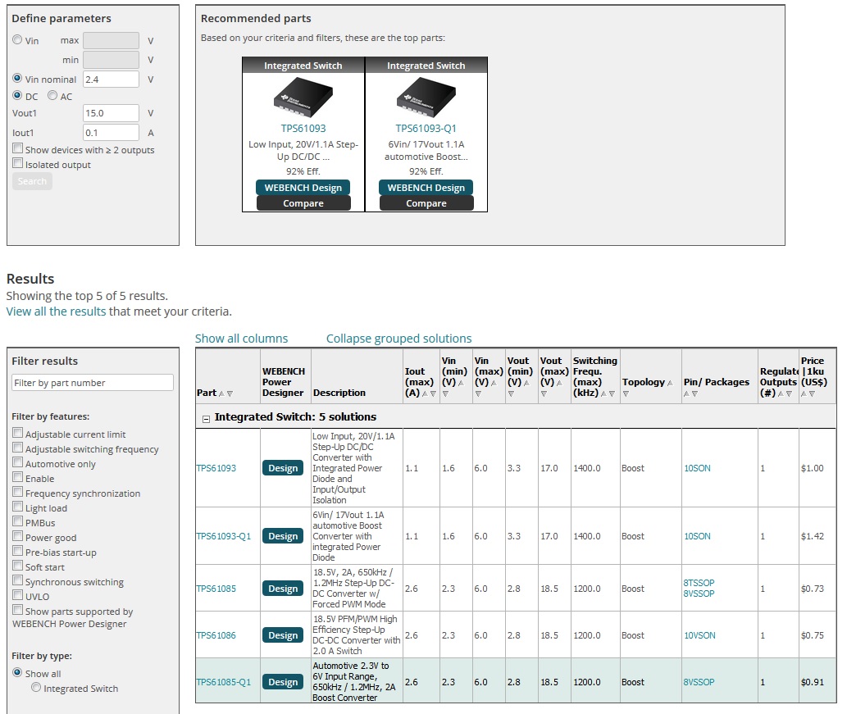Image resolution: width=847 pixels, height=714 pixels.
Task: Click Design button in TPS61086 row
Action: pyautogui.click(x=283, y=635)
